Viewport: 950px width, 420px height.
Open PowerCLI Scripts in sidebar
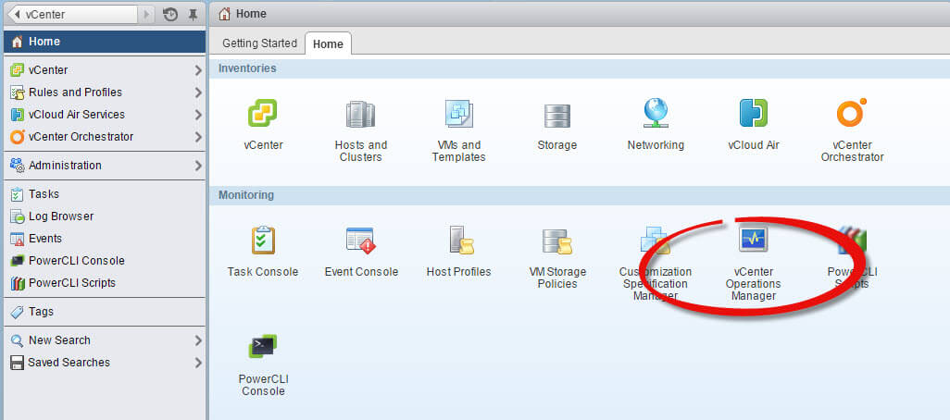(x=105, y=283)
